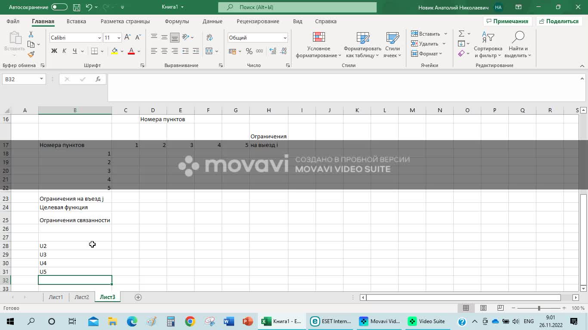Open Word from the taskbar
This screenshot has width=588, height=330.
[x=229, y=321]
